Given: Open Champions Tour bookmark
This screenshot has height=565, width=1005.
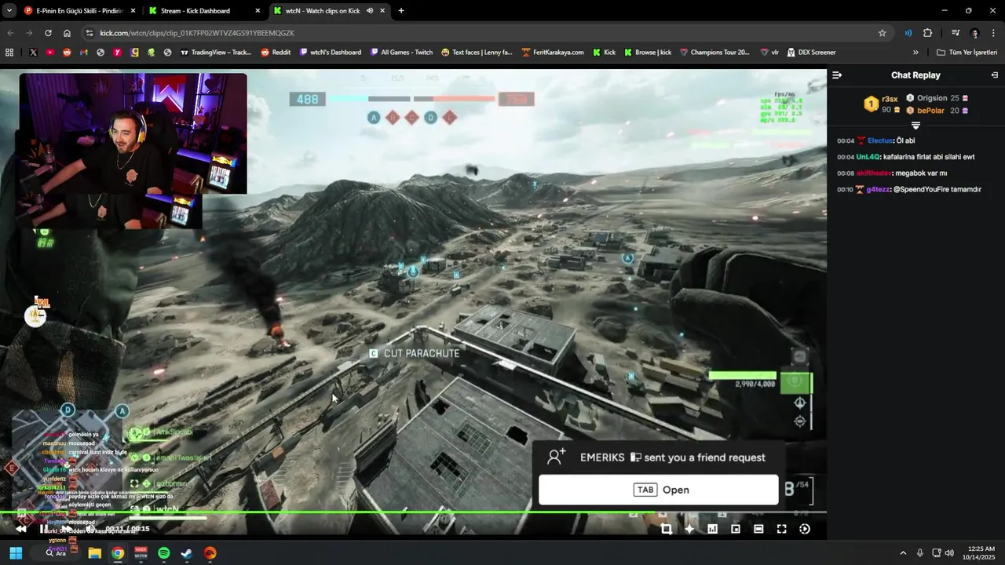Looking at the screenshot, I should tap(714, 53).
